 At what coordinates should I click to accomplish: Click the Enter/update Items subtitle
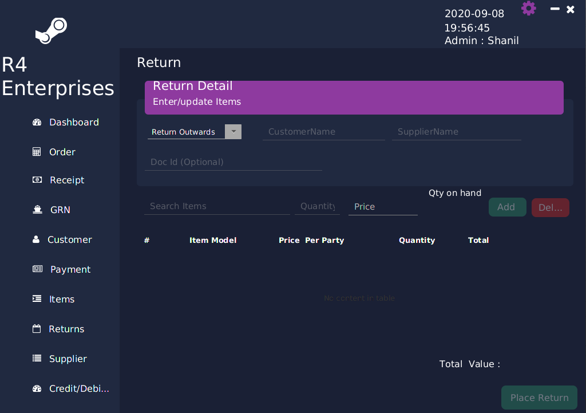197,102
